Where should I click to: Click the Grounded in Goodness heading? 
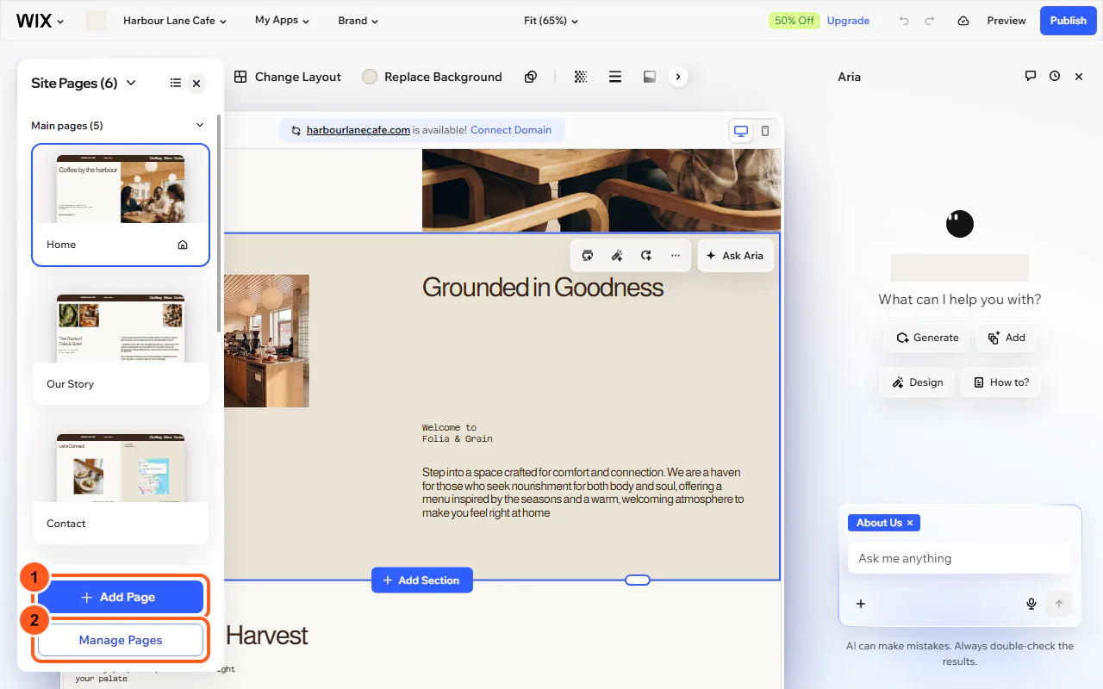pos(543,287)
